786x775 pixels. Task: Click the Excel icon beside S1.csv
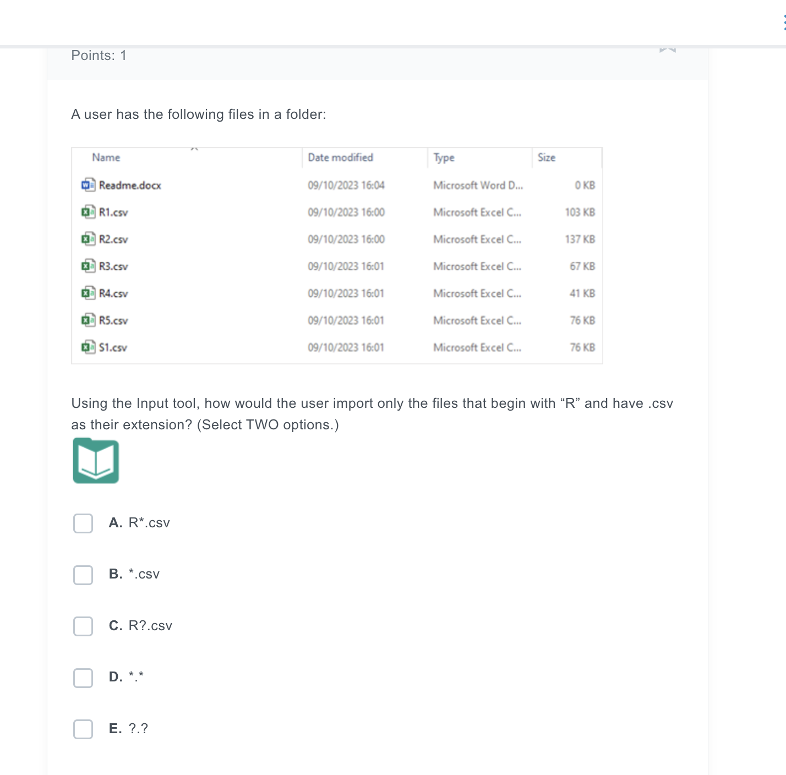(x=88, y=347)
